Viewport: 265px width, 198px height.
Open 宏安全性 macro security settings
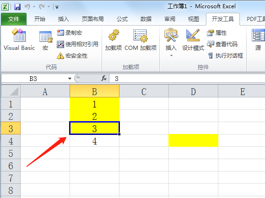tap(72, 56)
